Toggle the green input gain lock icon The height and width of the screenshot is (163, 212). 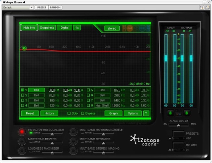click(171, 113)
